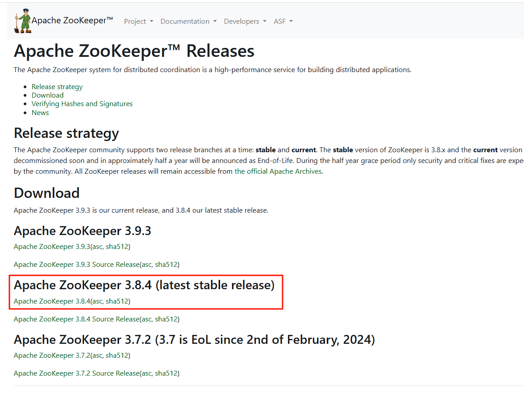Download Apache ZooKeeper 3.9.3 Source Release
This screenshot has height=394, width=524.
coord(76,265)
